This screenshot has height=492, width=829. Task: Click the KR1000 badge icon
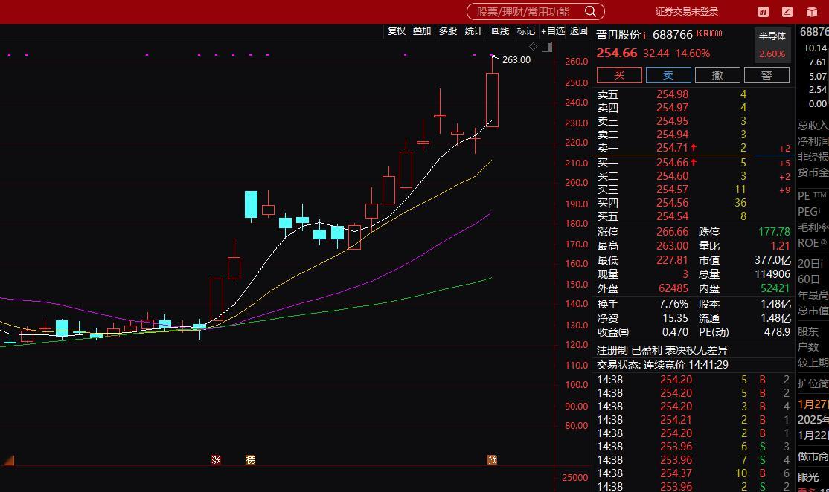[x=709, y=33]
